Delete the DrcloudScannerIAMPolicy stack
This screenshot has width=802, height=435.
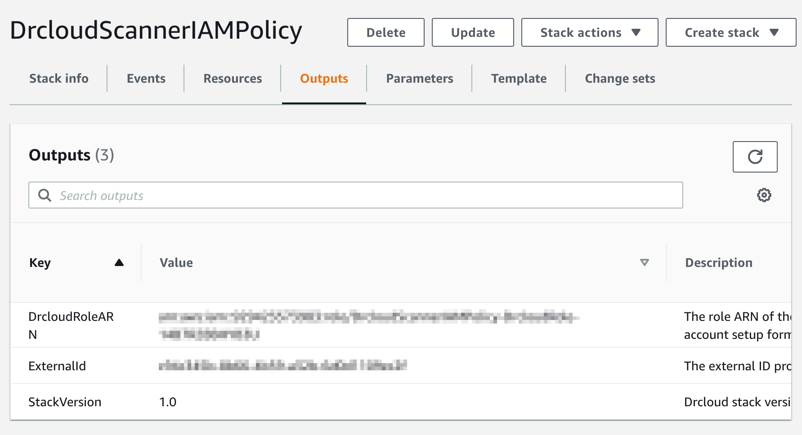[x=385, y=32]
